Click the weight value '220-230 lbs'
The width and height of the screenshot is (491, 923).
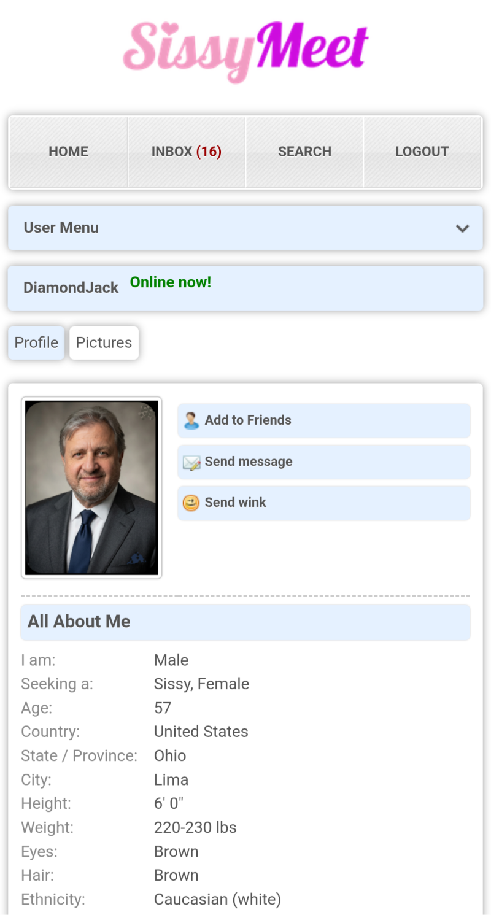pyautogui.click(x=195, y=828)
